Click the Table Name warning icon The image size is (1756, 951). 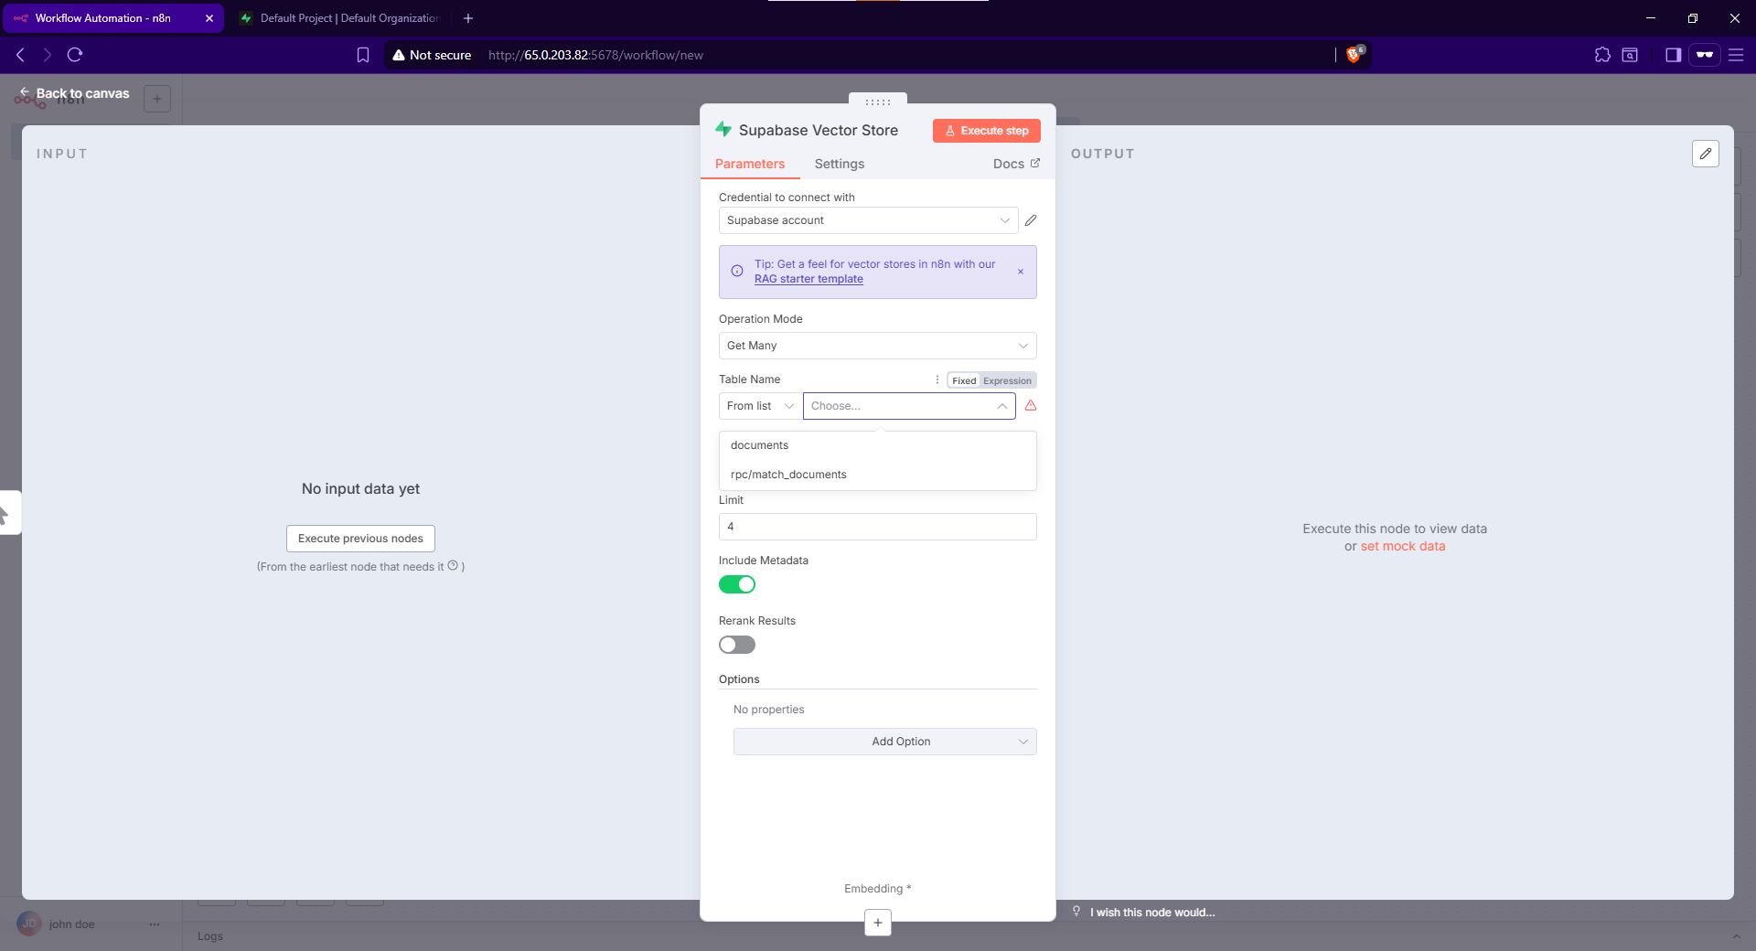point(1031,406)
